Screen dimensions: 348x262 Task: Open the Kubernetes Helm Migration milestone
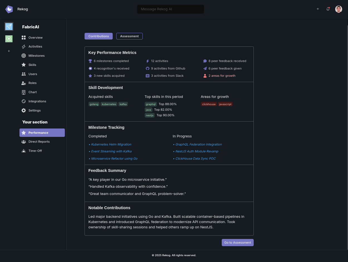coord(111,144)
